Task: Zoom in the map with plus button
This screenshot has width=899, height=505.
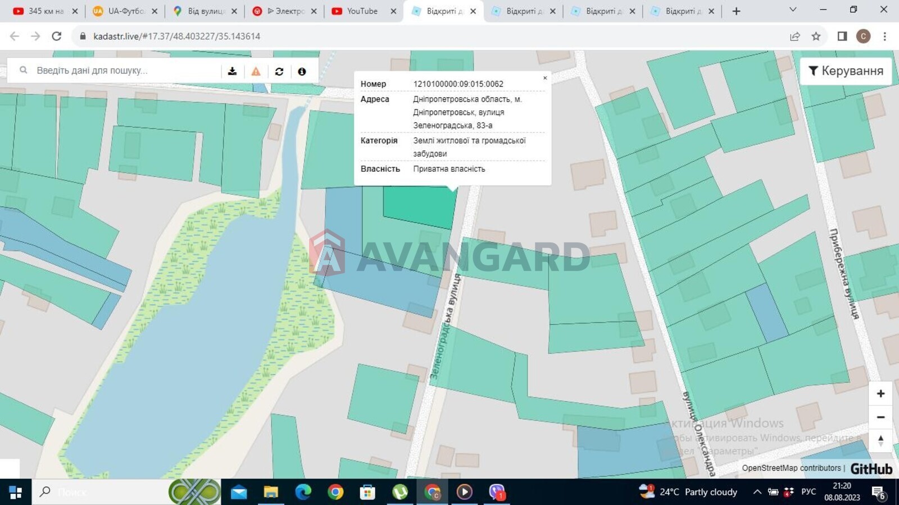Action: (x=880, y=394)
